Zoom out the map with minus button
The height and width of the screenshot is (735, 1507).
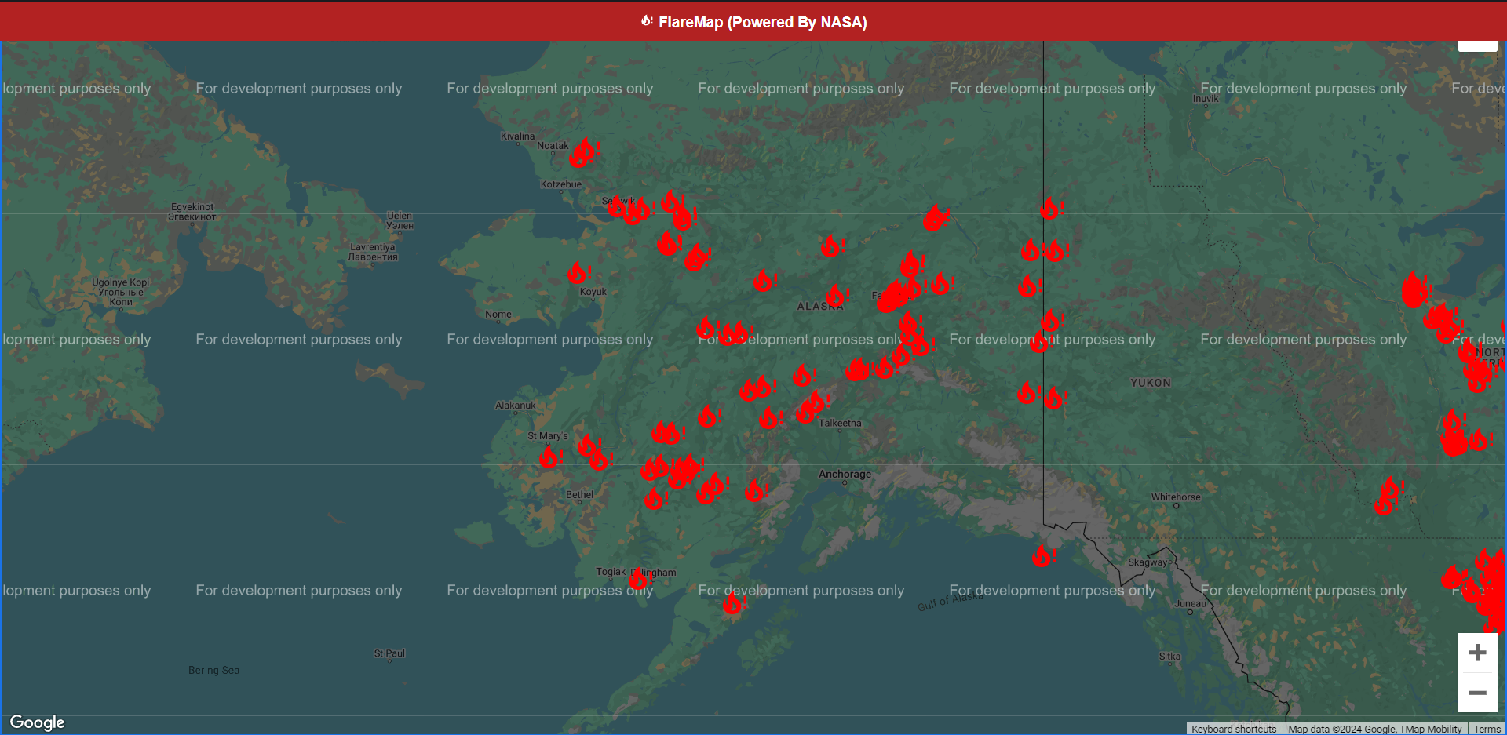click(x=1478, y=693)
